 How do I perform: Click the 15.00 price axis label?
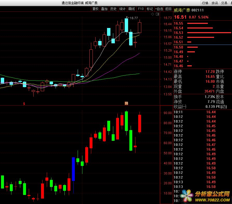[168, 58]
